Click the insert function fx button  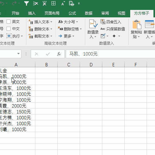(x=59, y=54)
